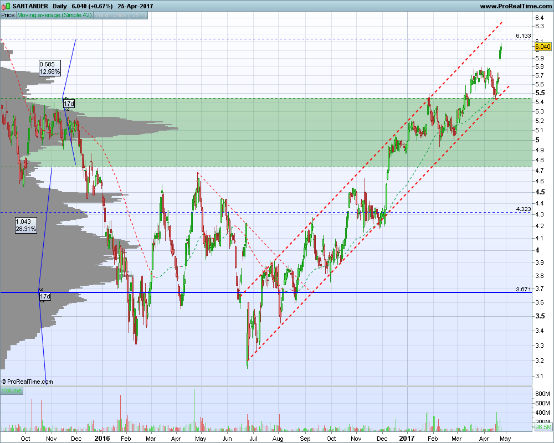This screenshot has height=443, width=554.
Task: Click the bold 4.5 price axis label
Action: coord(540,192)
